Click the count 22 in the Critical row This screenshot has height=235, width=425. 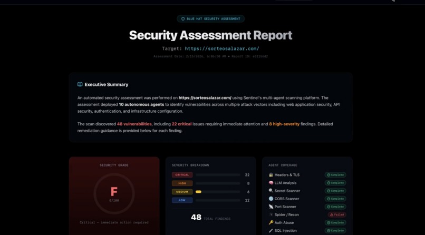[247, 175]
